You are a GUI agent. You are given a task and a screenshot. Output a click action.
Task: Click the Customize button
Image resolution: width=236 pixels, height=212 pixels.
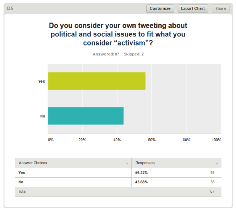pyautogui.click(x=160, y=9)
